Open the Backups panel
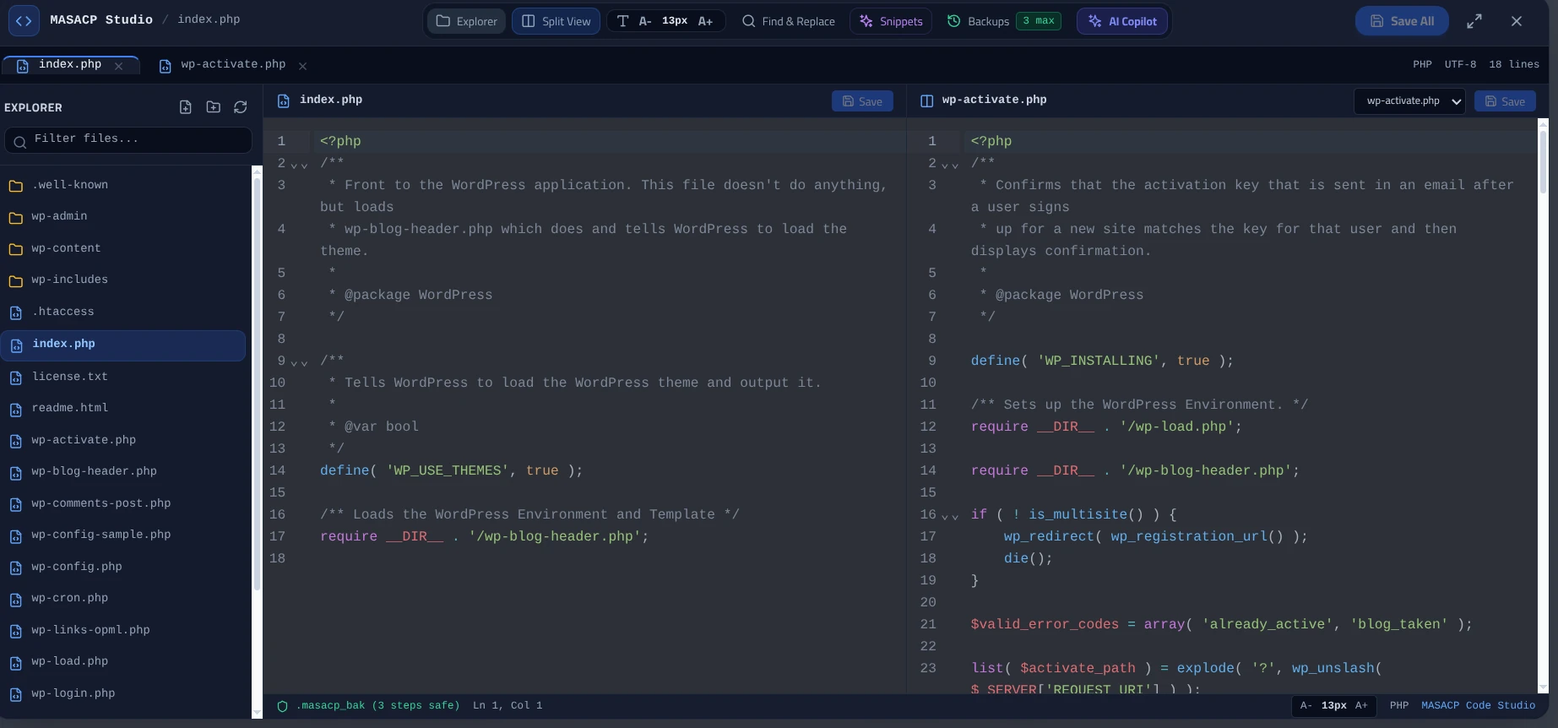Image resolution: width=1558 pixels, height=728 pixels. 1003,21
